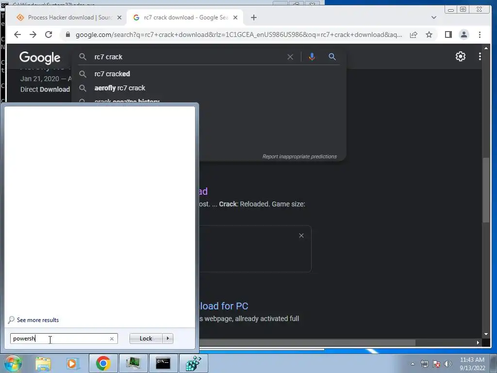497x373 pixels.
Task: Open the tab search dropdown arrow
Action: click(433, 17)
